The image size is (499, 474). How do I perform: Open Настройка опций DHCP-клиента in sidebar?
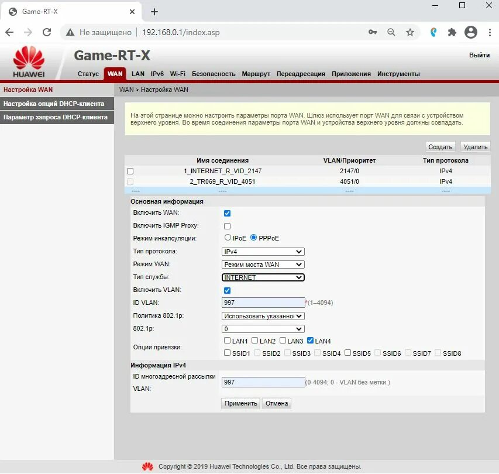(57, 104)
